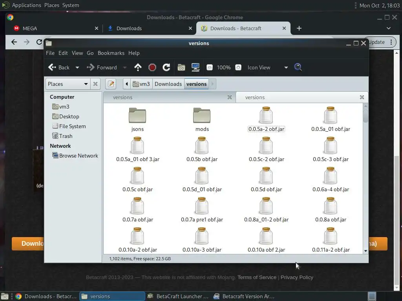Select 0.0.10a obf 2.jar file

tap(267, 240)
